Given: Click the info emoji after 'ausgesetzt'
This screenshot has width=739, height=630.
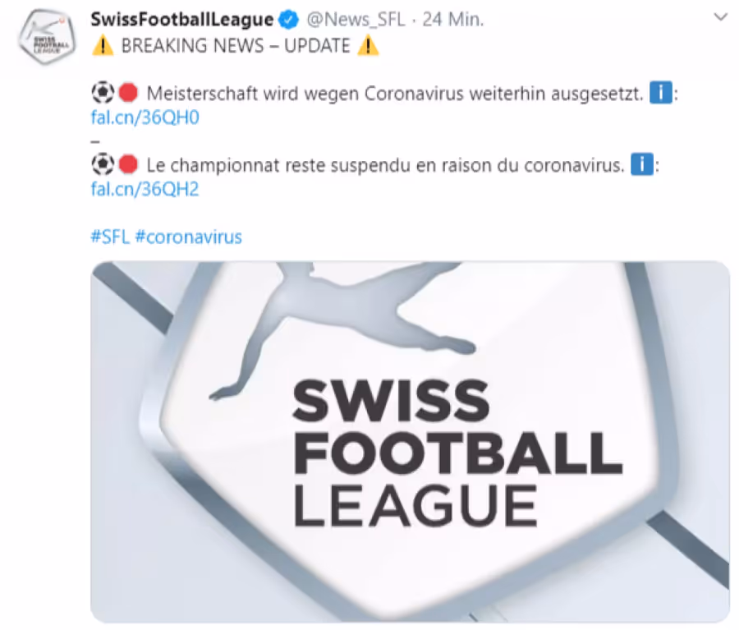Looking at the screenshot, I should point(661,93).
